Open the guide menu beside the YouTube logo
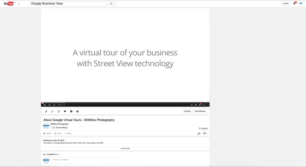Viewport: 306px width, 167px height. coord(19,3)
